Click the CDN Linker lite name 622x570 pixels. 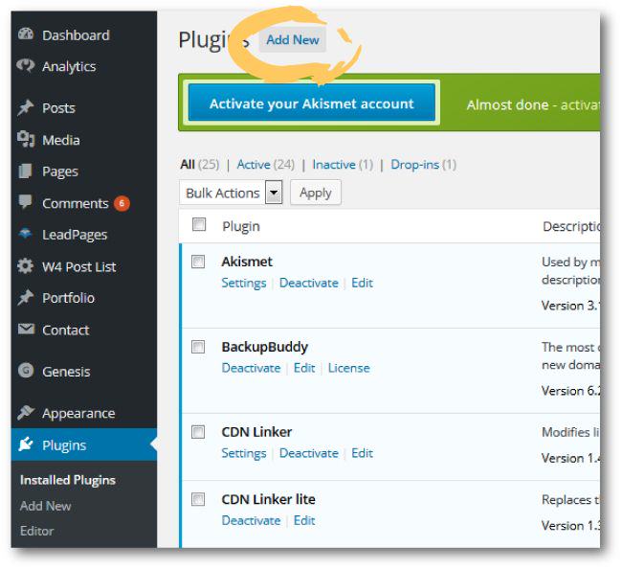[269, 499]
